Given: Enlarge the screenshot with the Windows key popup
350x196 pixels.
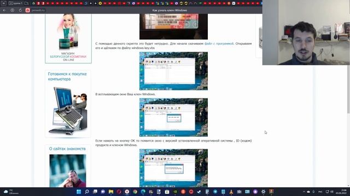Looking at the screenshot, I should tap(173, 118).
